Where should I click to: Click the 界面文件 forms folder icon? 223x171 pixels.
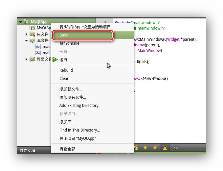pyautogui.click(x=32, y=59)
